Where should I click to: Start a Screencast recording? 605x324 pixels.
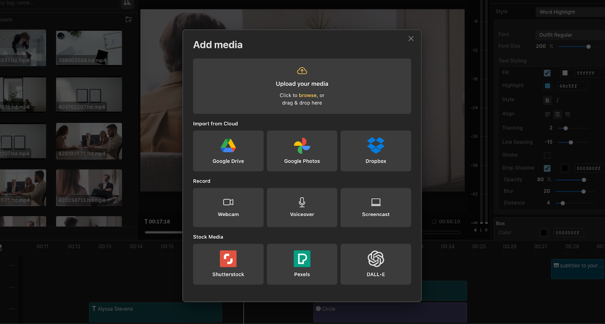[x=376, y=207]
